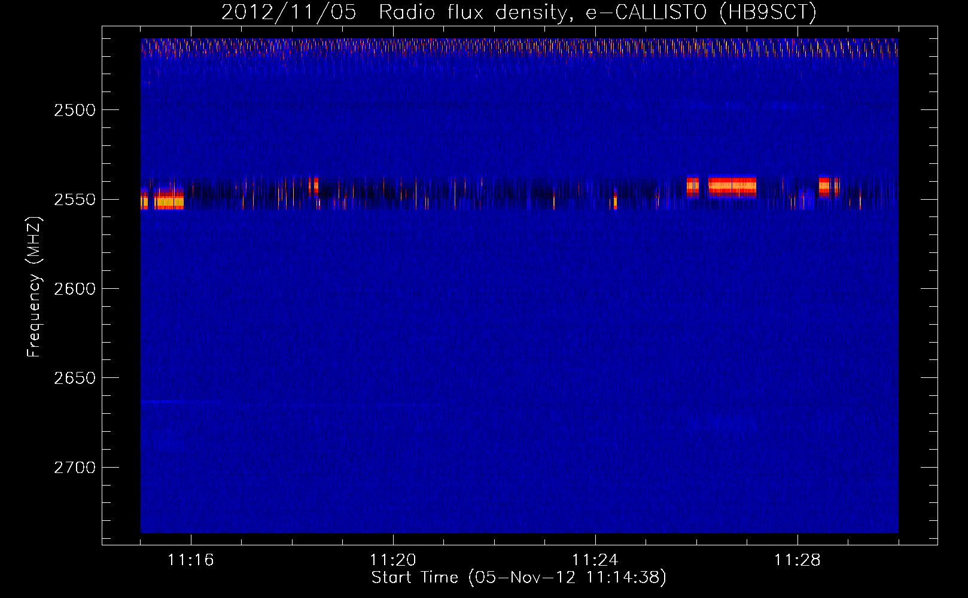
Task: Click the 11:28 time tick label
Action: (797, 560)
